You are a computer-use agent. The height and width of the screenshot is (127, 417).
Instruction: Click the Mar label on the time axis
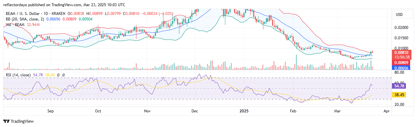pos(337,111)
